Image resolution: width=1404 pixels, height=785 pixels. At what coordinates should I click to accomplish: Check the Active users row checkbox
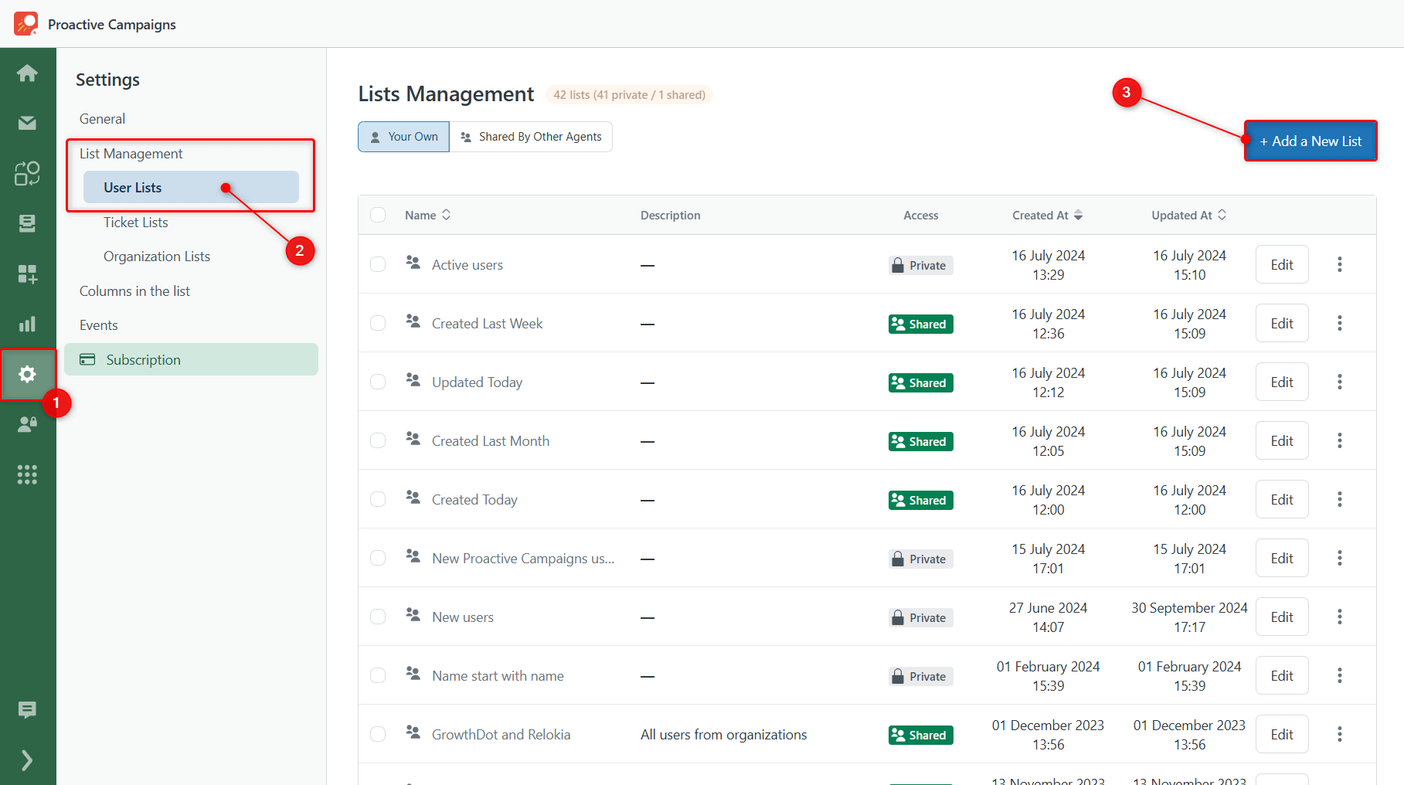coord(378,264)
